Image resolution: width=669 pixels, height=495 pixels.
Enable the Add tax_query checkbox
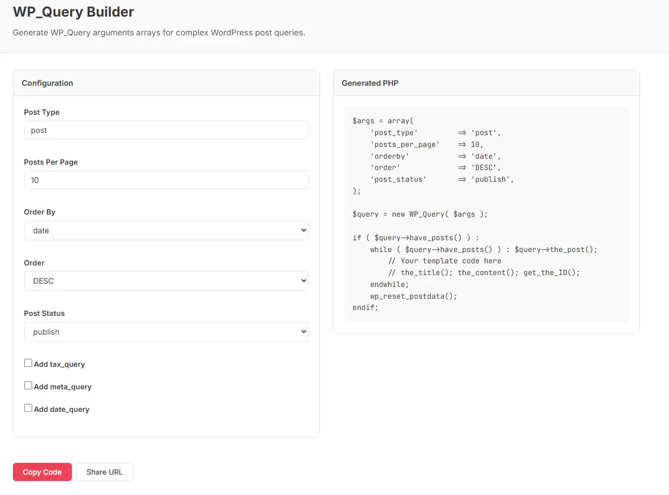pos(28,363)
